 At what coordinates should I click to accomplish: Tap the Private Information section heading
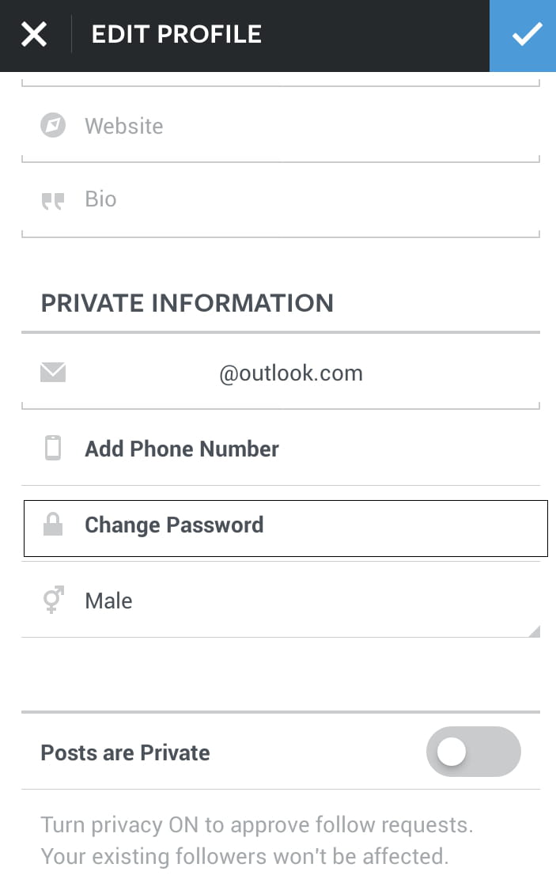pyautogui.click(x=187, y=303)
